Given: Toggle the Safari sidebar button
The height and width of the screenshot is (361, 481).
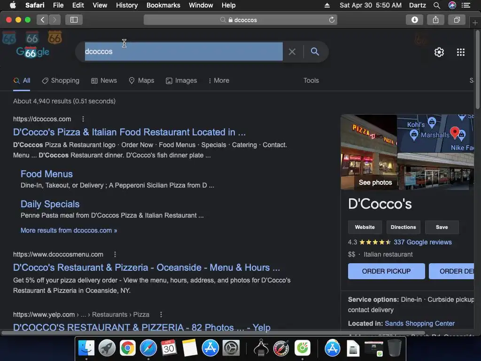Looking at the screenshot, I should click(74, 20).
